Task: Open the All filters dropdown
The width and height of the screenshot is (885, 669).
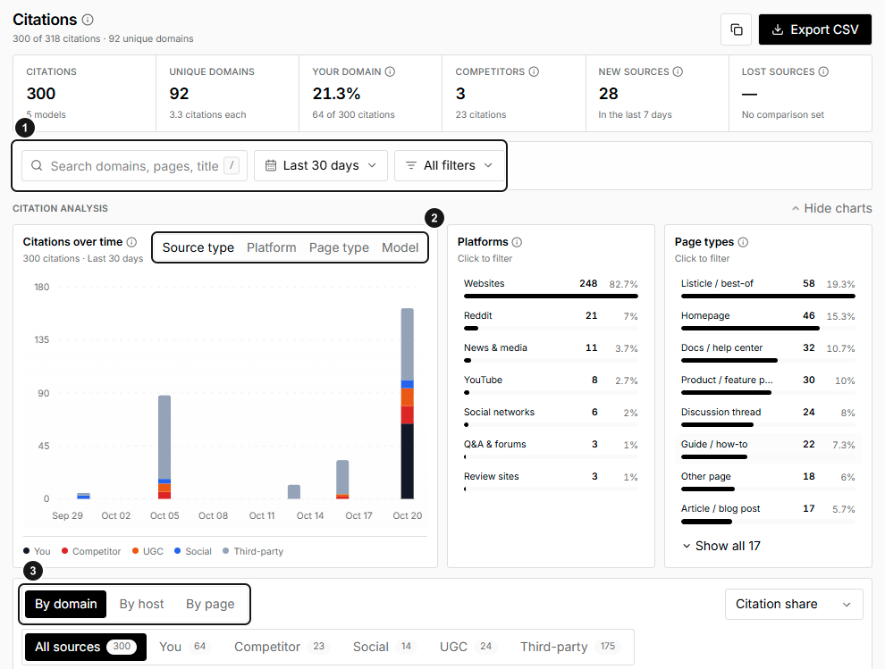Action: pyautogui.click(x=450, y=165)
